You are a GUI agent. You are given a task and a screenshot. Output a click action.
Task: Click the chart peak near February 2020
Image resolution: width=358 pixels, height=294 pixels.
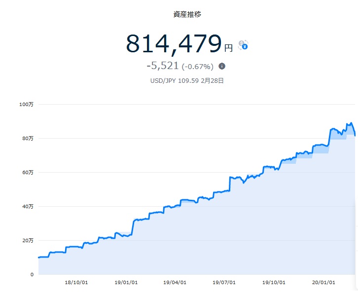click(351, 123)
